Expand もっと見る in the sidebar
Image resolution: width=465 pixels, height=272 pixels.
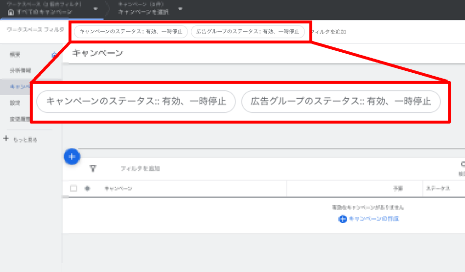pyautogui.click(x=25, y=140)
